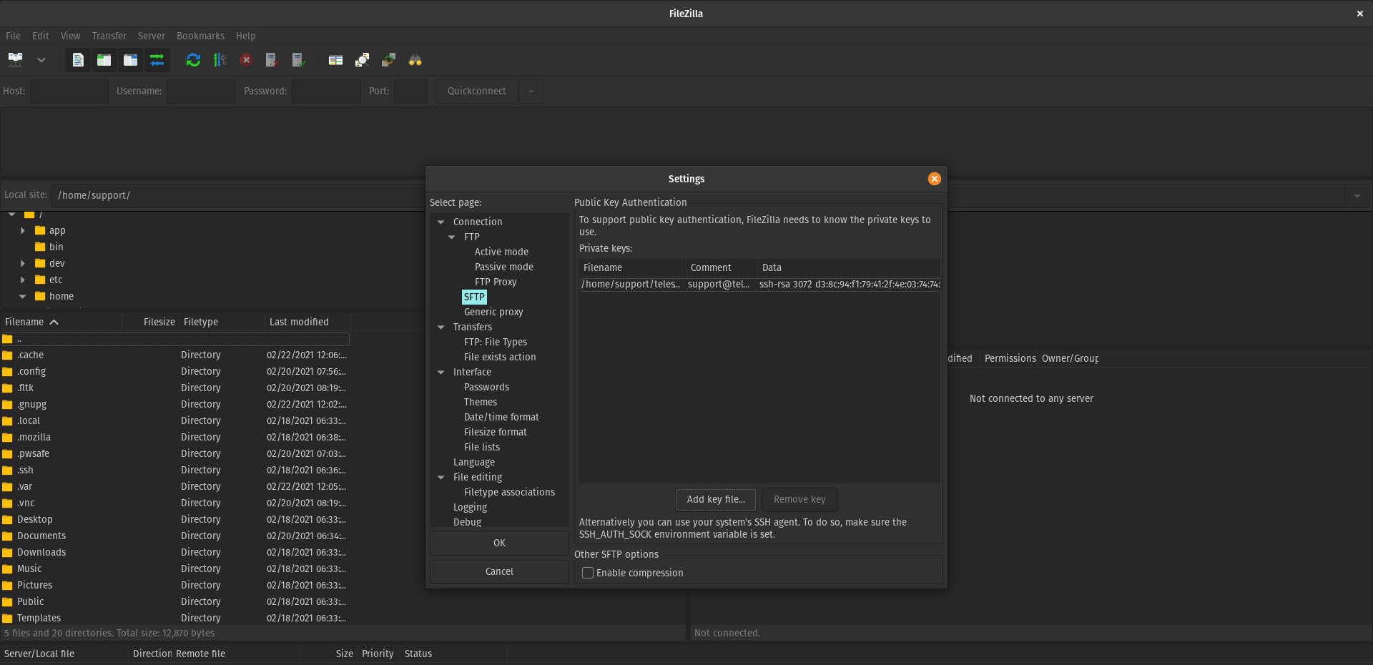Image resolution: width=1373 pixels, height=665 pixels.
Task: Select the .ssh directory row
Action: 175,470
